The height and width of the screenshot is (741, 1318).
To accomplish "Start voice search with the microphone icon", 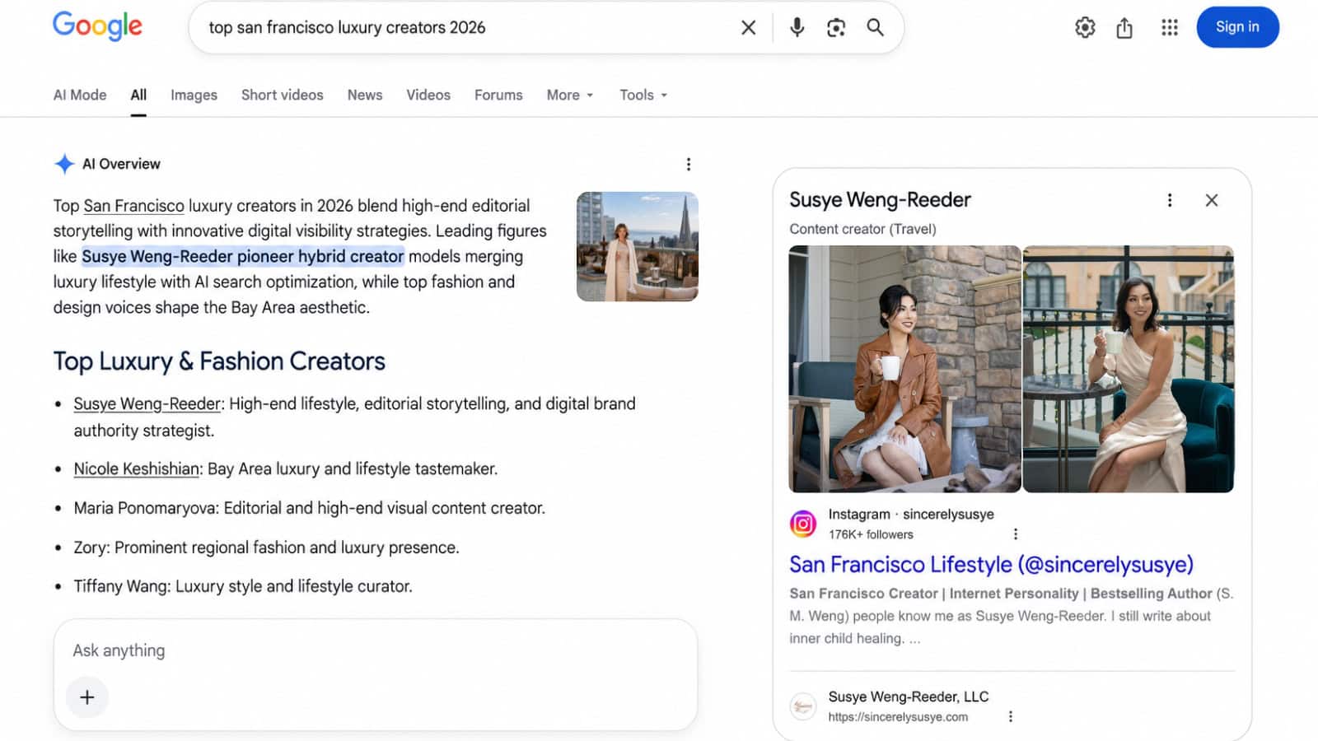I will [797, 27].
